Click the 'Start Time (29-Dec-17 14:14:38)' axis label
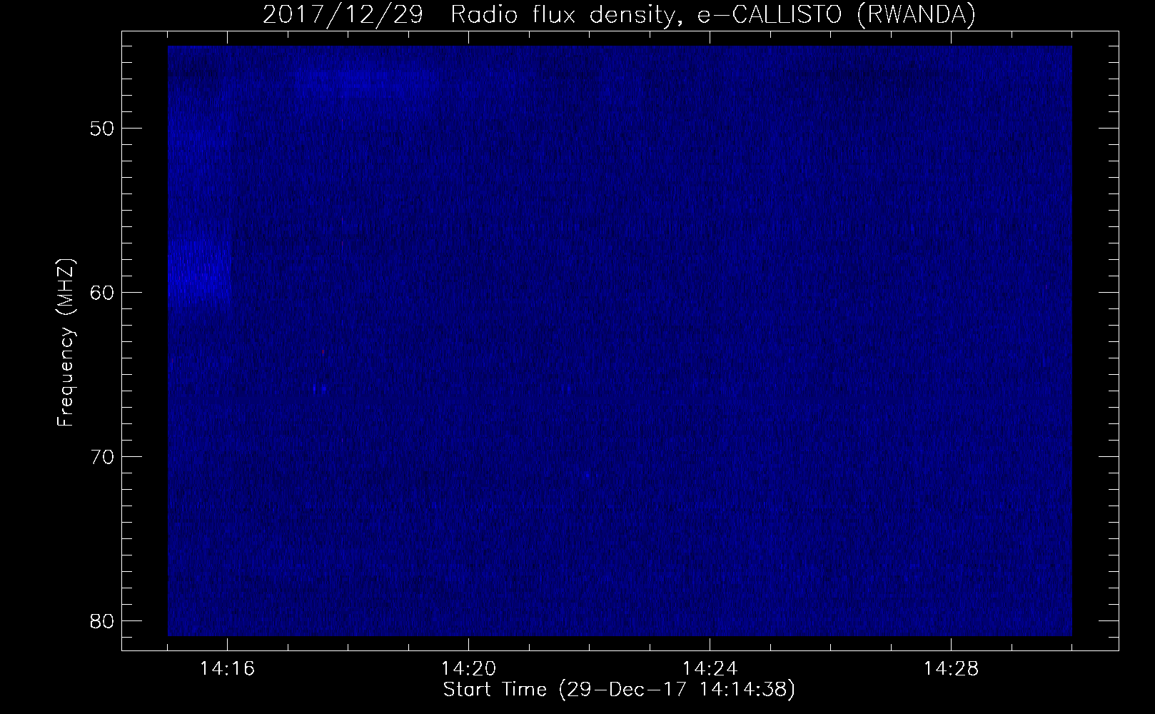Screen dimensions: 1155x714 point(619,690)
